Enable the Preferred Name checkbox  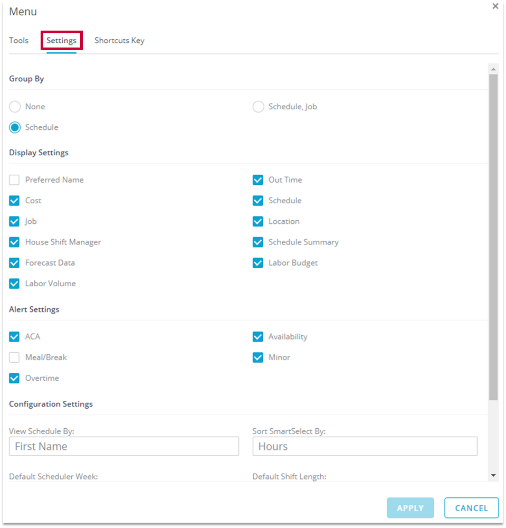pos(15,180)
